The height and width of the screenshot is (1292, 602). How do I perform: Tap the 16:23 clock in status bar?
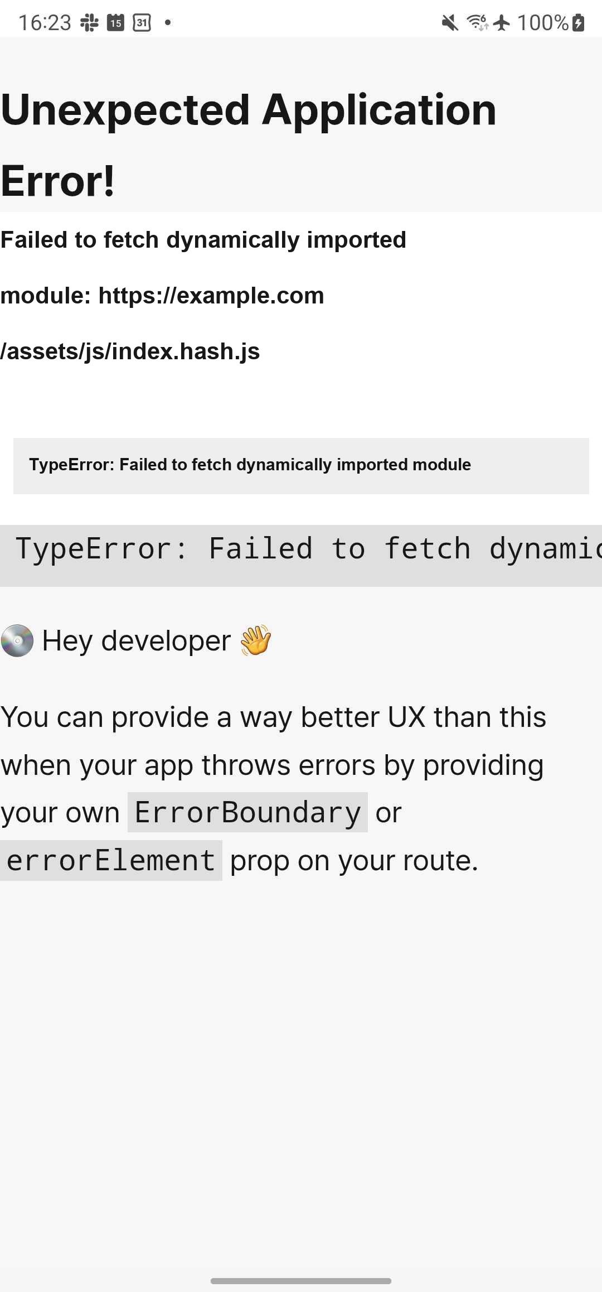pyautogui.click(x=45, y=23)
